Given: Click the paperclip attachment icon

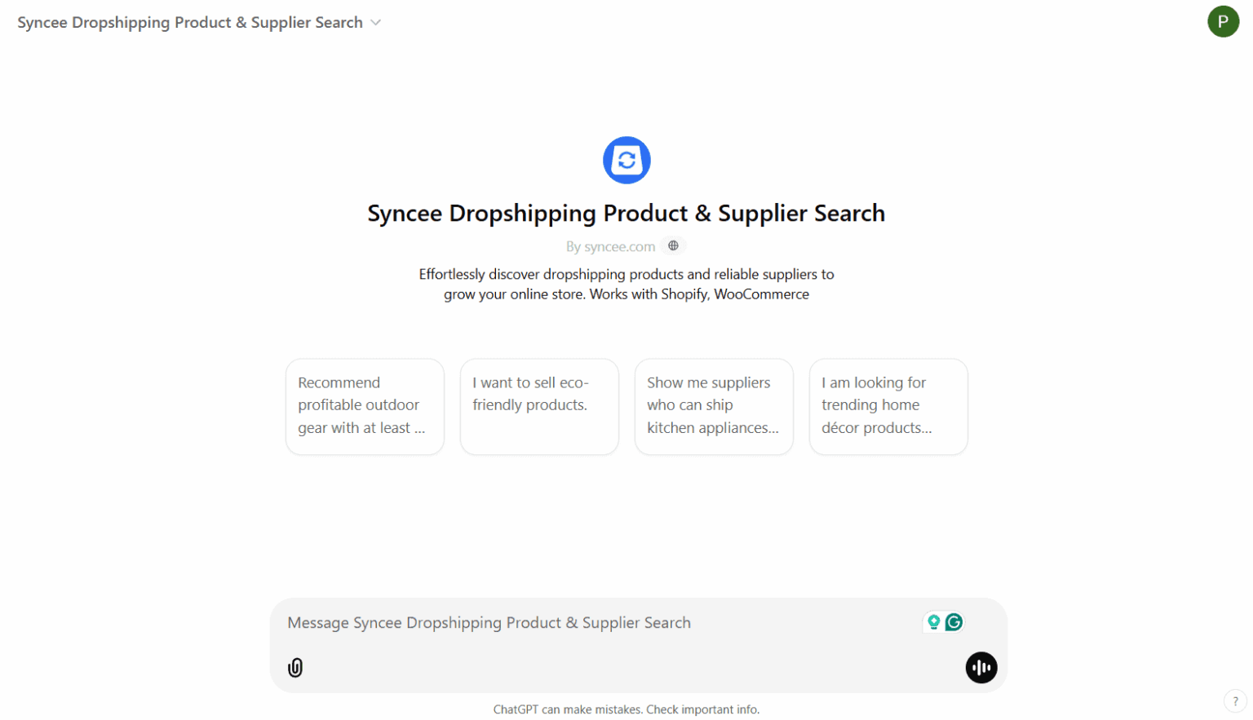Looking at the screenshot, I should pos(295,667).
